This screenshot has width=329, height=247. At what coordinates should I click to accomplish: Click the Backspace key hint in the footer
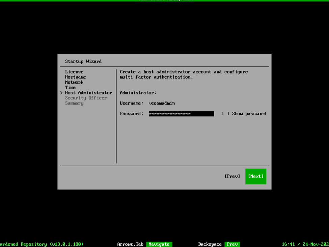(210, 244)
